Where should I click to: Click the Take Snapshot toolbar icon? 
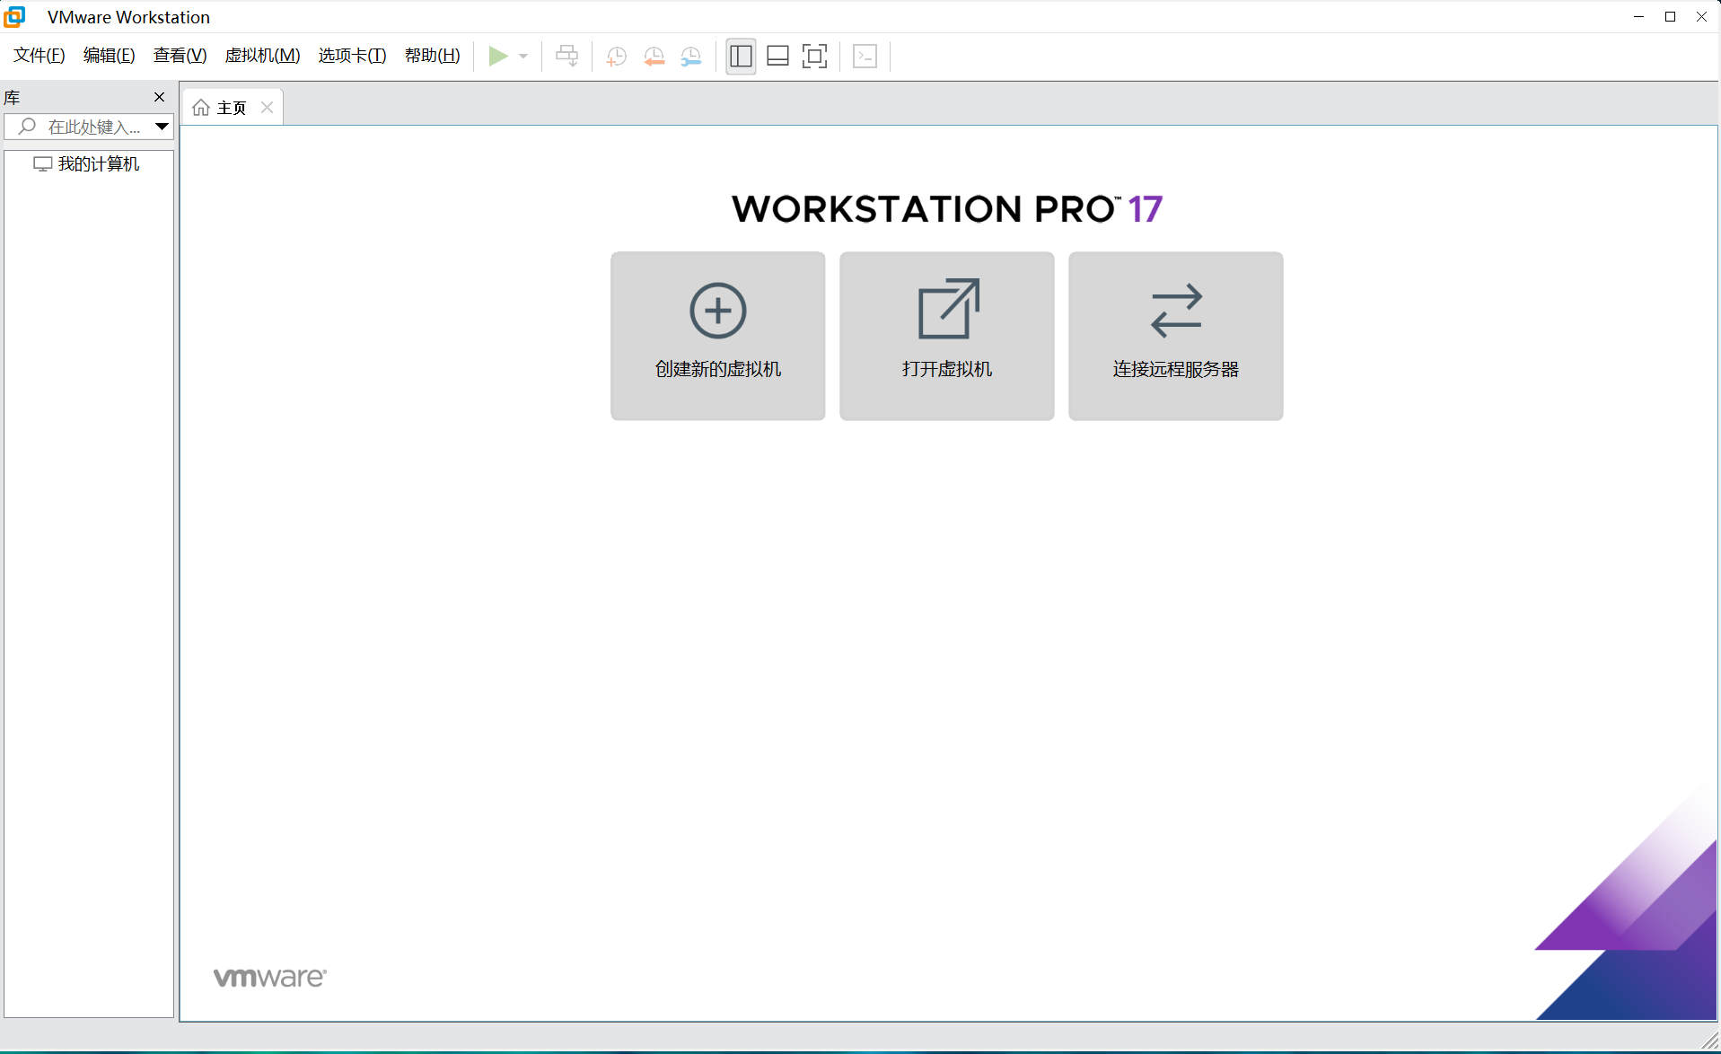617,57
